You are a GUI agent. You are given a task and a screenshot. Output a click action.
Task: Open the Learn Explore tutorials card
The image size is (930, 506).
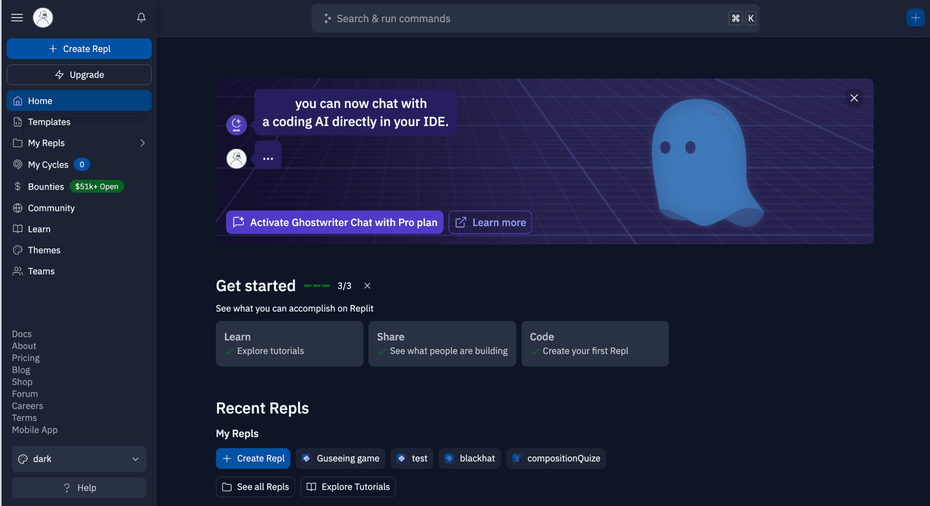coord(289,343)
